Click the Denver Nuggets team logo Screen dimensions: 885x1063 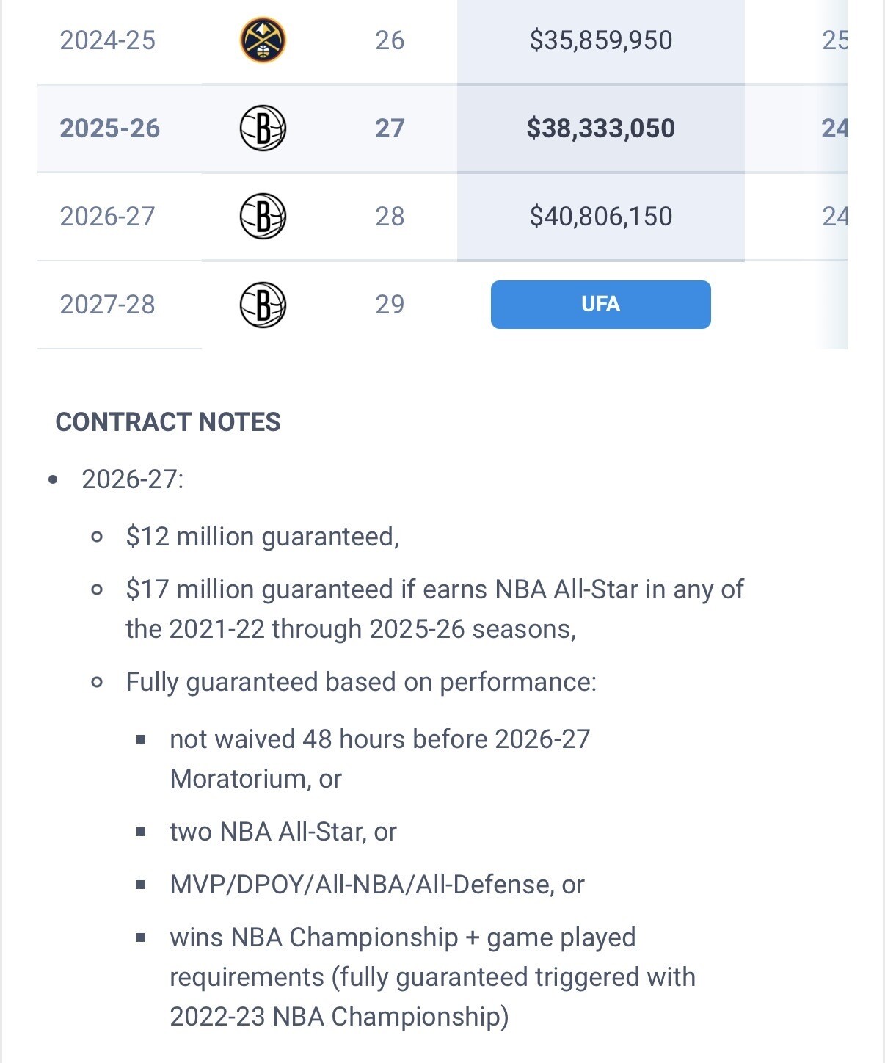[x=263, y=40]
